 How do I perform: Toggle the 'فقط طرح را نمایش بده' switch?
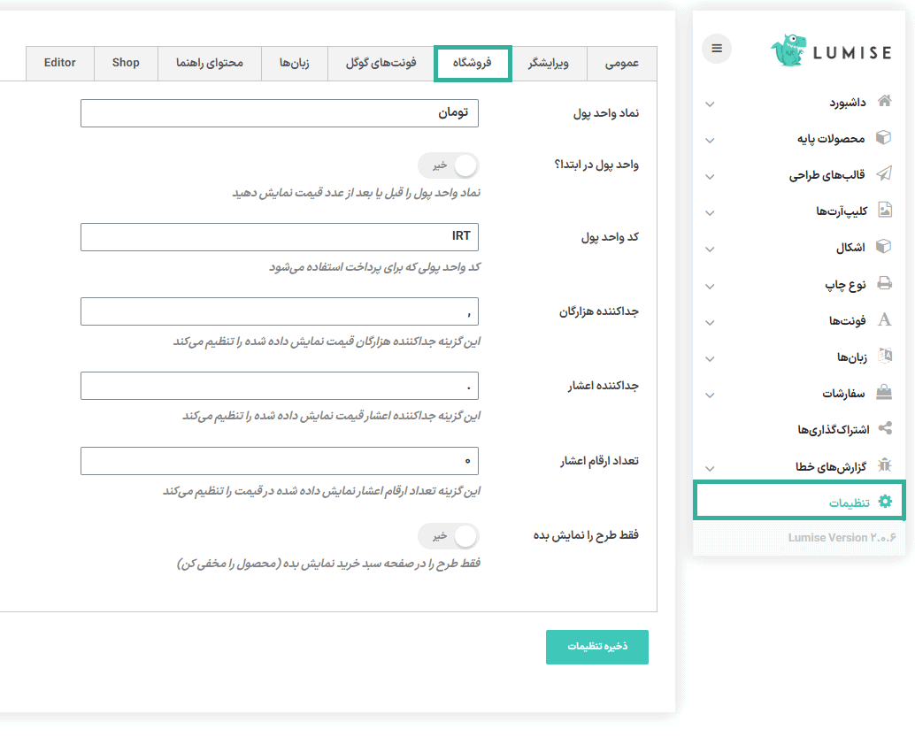tap(448, 536)
